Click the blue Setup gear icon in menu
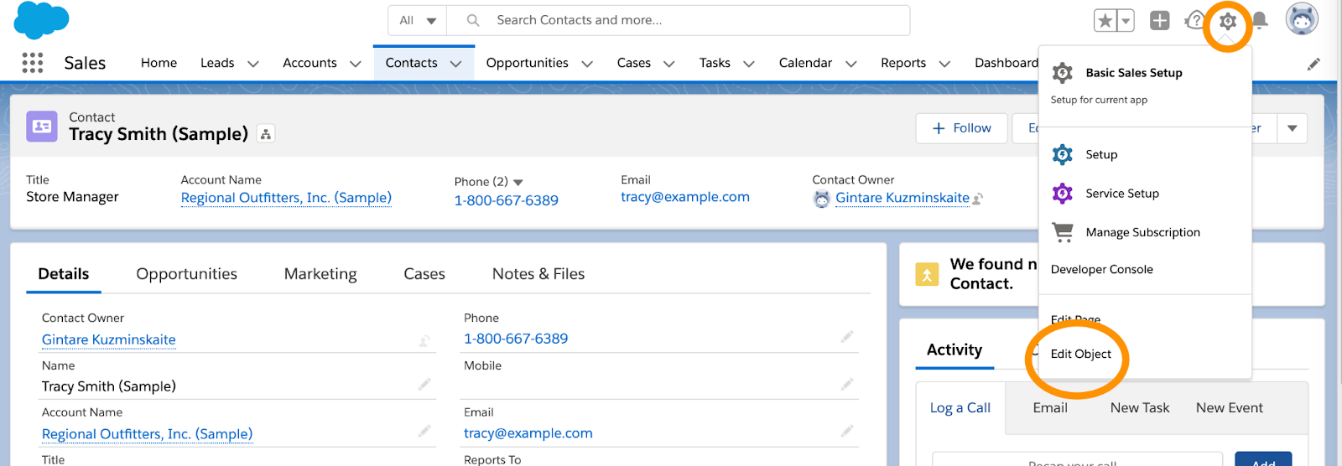This screenshot has height=466, width=1342. click(x=1063, y=154)
